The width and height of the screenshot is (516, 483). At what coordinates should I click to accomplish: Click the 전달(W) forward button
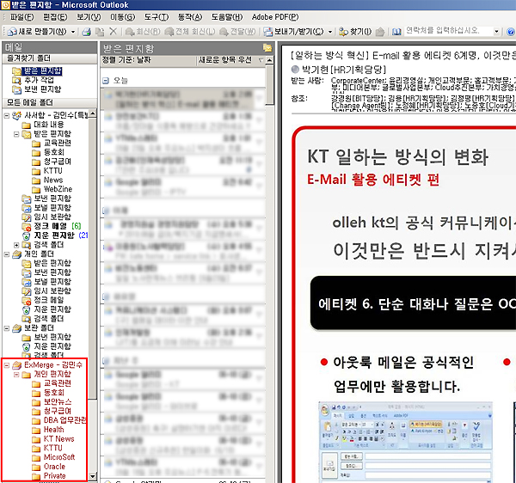[x=237, y=32]
